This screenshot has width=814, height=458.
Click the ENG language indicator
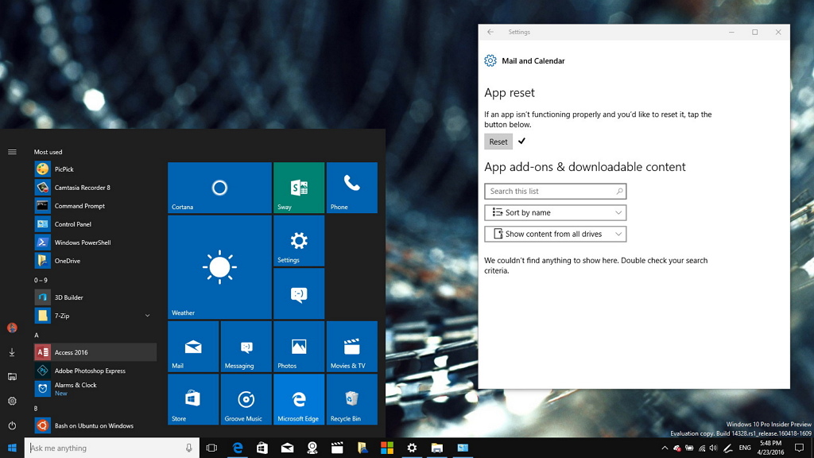click(x=744, y=448)
